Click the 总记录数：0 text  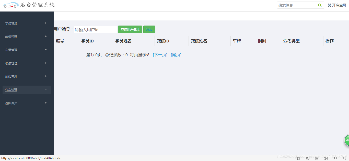point(116,55)
